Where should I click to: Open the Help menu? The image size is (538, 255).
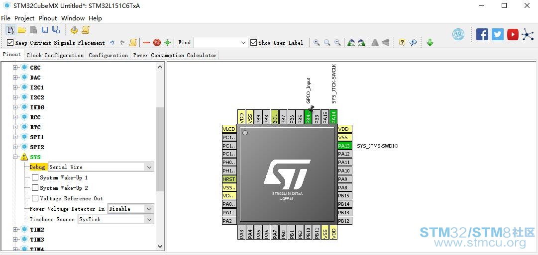(x=95, y=18)
